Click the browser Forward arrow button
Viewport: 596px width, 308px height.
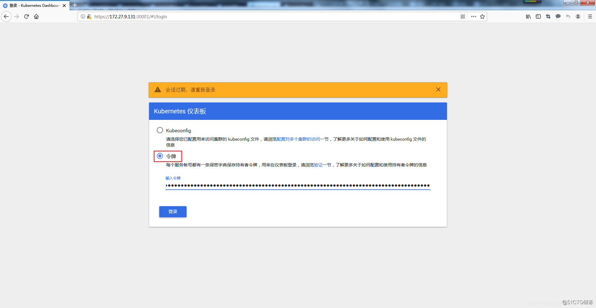pos(17,16)
